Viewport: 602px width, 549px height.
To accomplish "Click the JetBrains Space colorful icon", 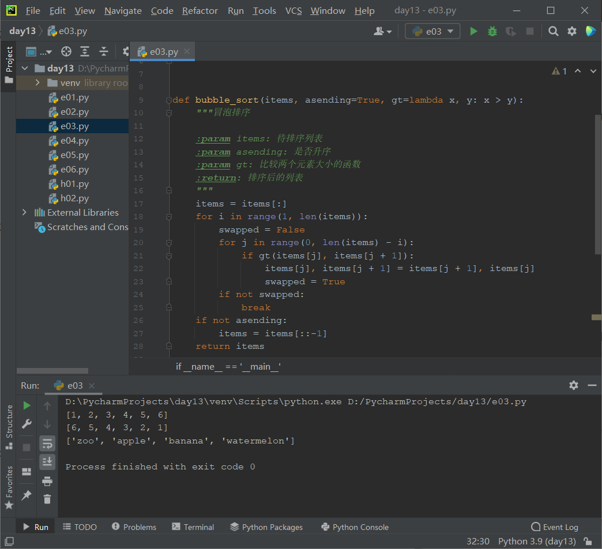I will pos(590,31).
